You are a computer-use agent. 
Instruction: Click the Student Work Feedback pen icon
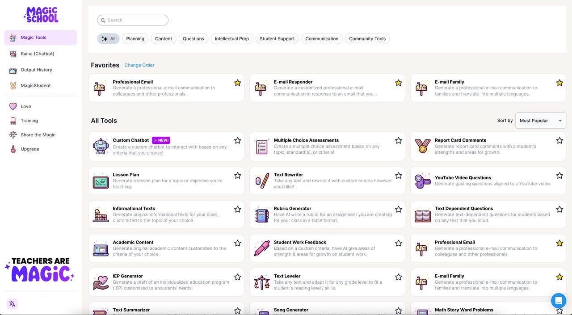pyautogui.click(x=261, y=248)
